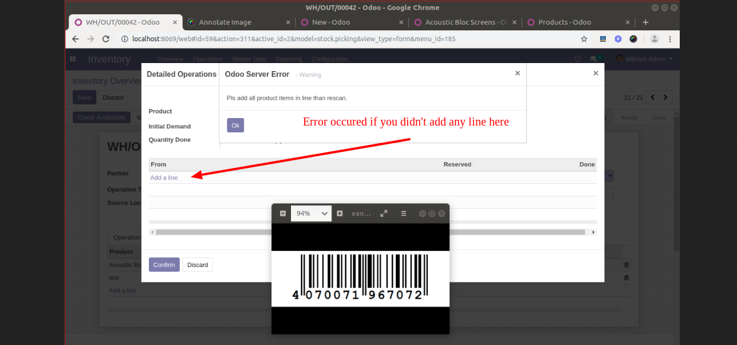Close the Detailed Operations dialog
Image resolution: width=737 pixels, height=345 pixels.
coord(596,73)
